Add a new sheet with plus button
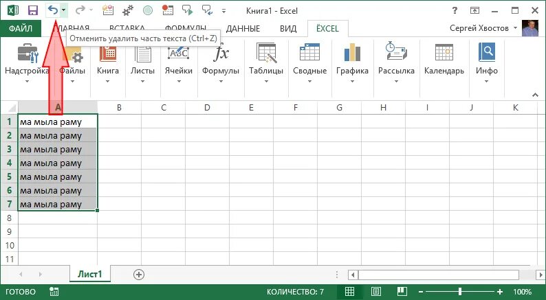This screenshot has width=546, height=300. (139, 275)
